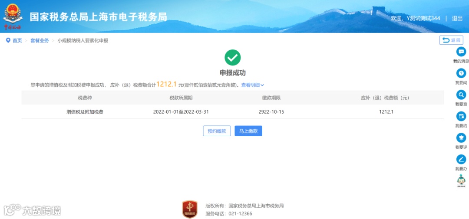
Task: Open 我要问 question mark icon
Action: click(461, 73)
